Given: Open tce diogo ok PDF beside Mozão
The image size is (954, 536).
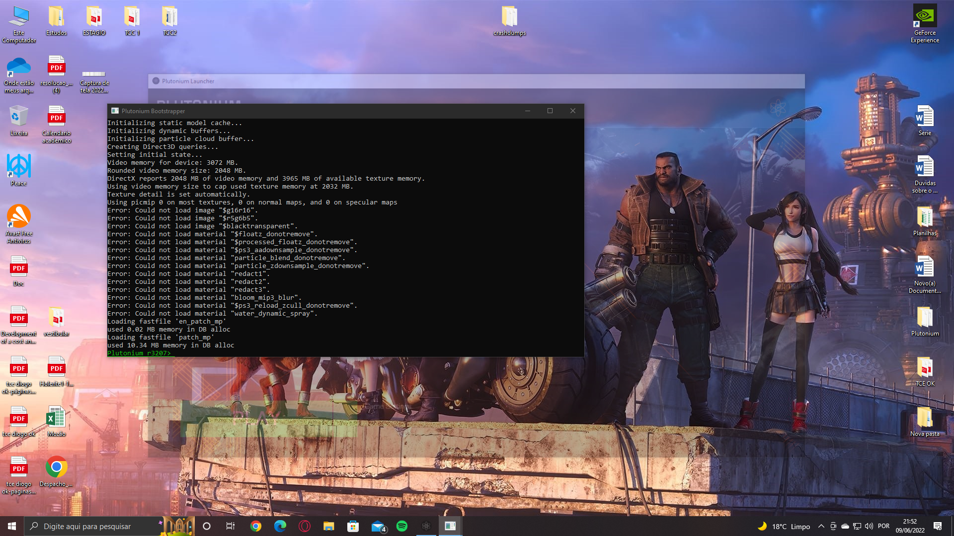Looking at the screenshot, I should click(x=19, y=422).
